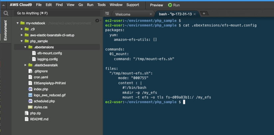Click the README.md file icon

coord(27,119)
